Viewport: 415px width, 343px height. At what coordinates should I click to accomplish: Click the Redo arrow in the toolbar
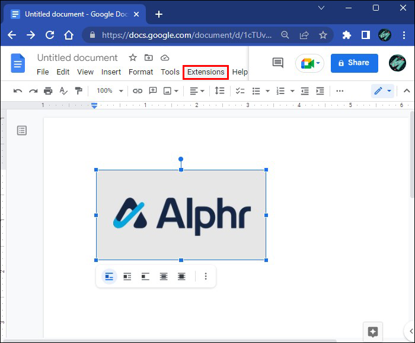point(33,91)
